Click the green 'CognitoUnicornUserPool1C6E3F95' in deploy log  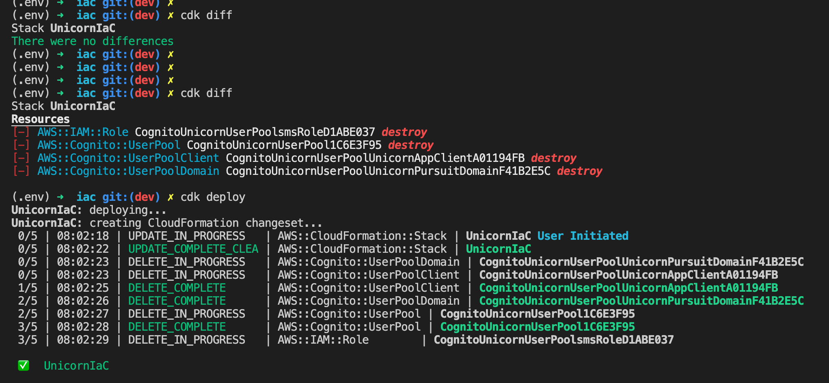(538, 327)
